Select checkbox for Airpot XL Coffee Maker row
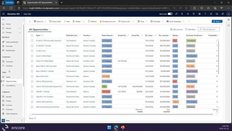Viewport: 232px width, 131px height. (32, 61)
